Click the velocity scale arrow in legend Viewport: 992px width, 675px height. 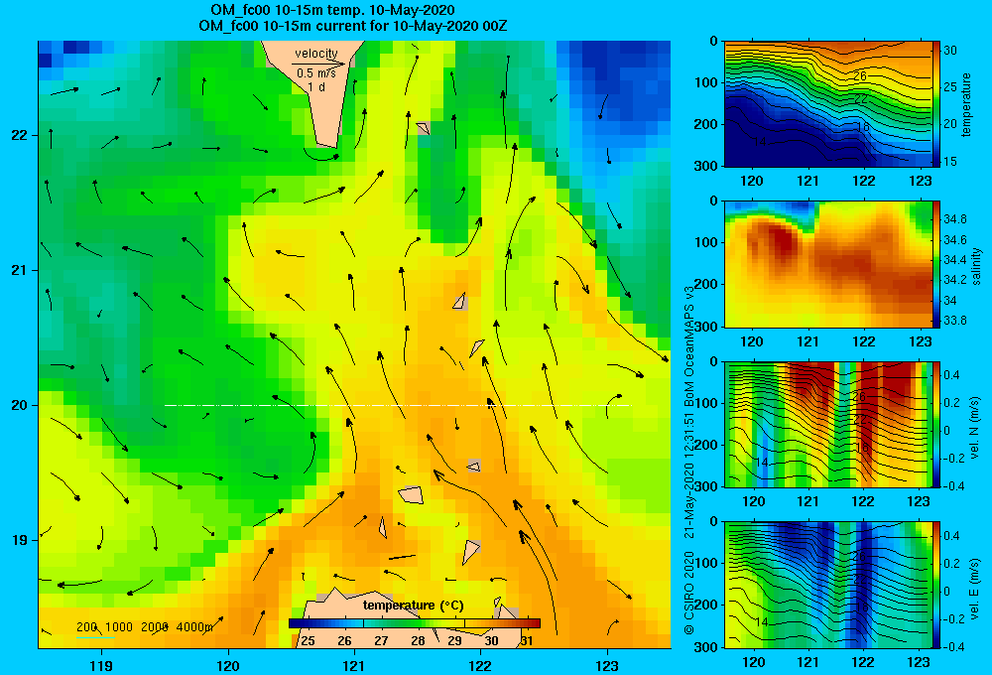(x=318, y=64)
